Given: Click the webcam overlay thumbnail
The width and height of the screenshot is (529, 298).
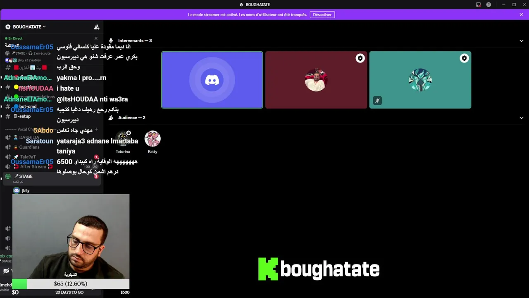Looking at the screenshot, I should (x=71, y=236).
